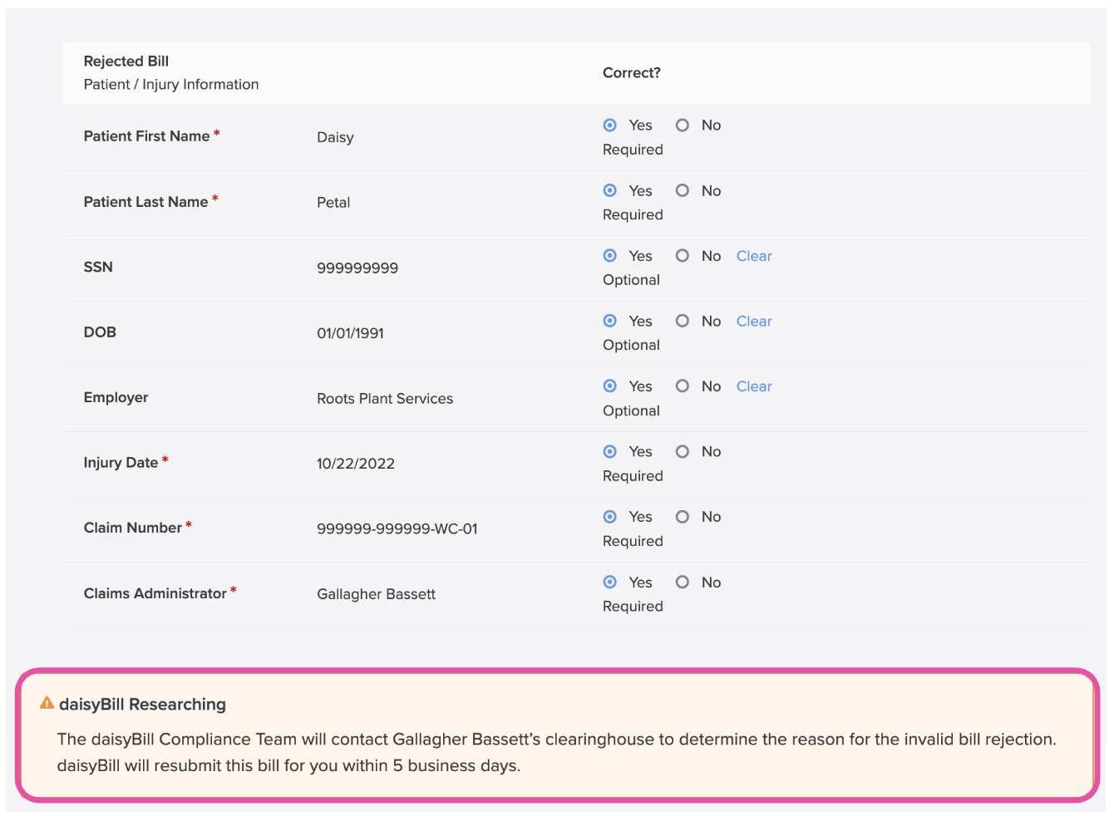Select Yes for Employer
Image resolution: width=1114 pixels, height=816 pixels.
pos(610,386)
